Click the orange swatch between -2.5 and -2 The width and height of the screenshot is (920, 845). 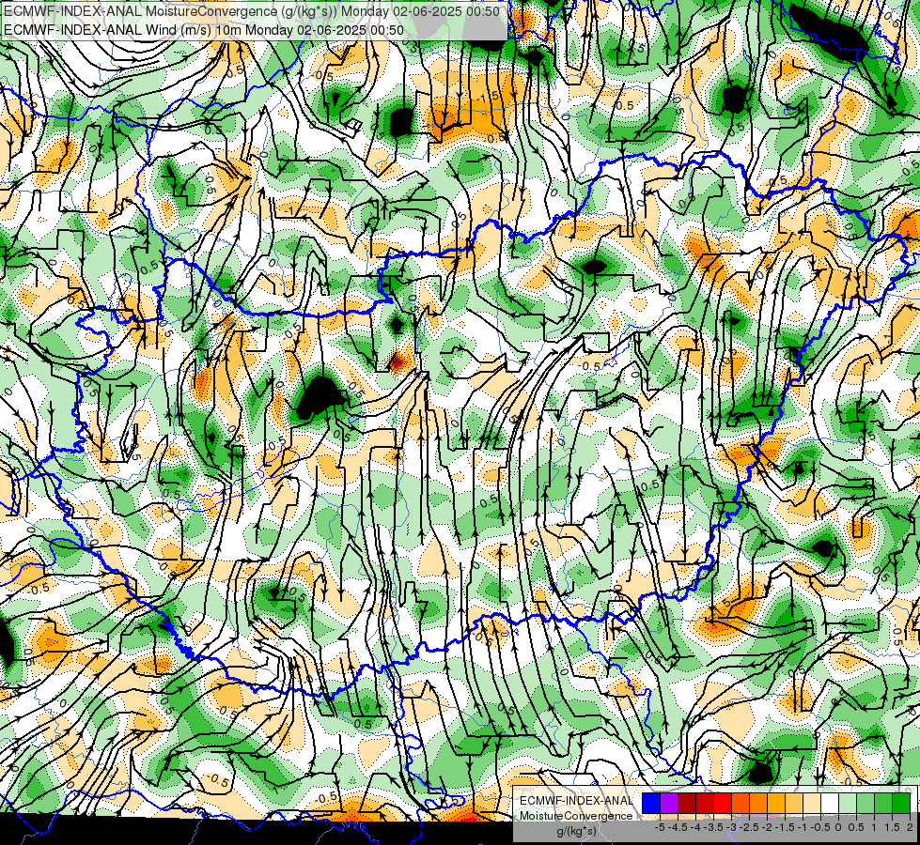pos(758,804)
